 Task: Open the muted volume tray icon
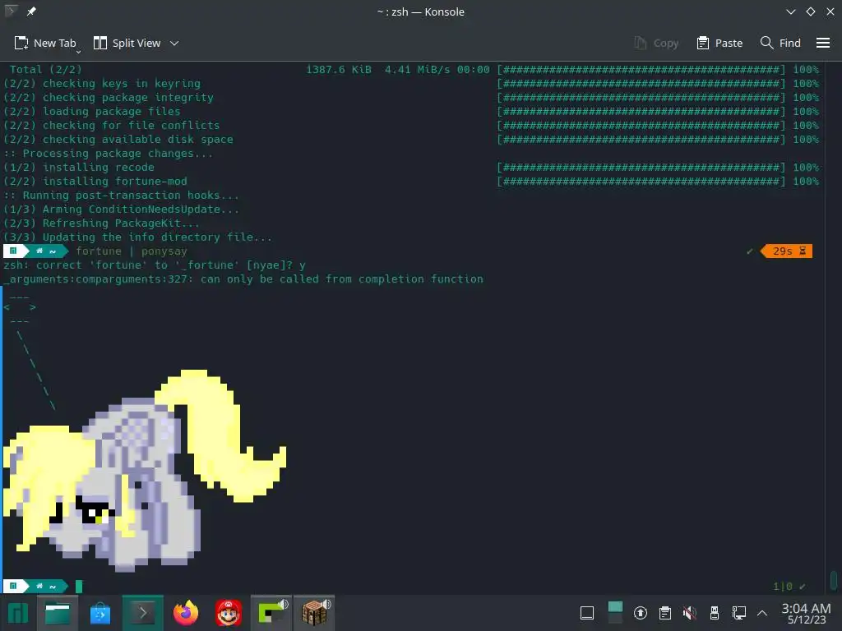click(x=690, y=613)
